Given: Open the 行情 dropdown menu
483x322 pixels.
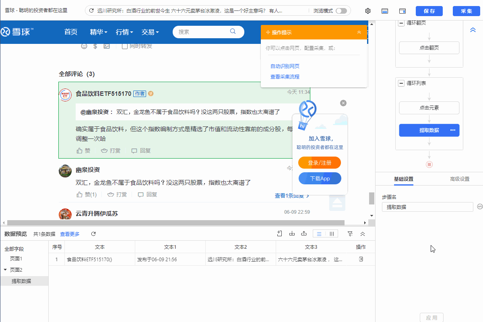Looking at the screenshot, I should (125, 32).
